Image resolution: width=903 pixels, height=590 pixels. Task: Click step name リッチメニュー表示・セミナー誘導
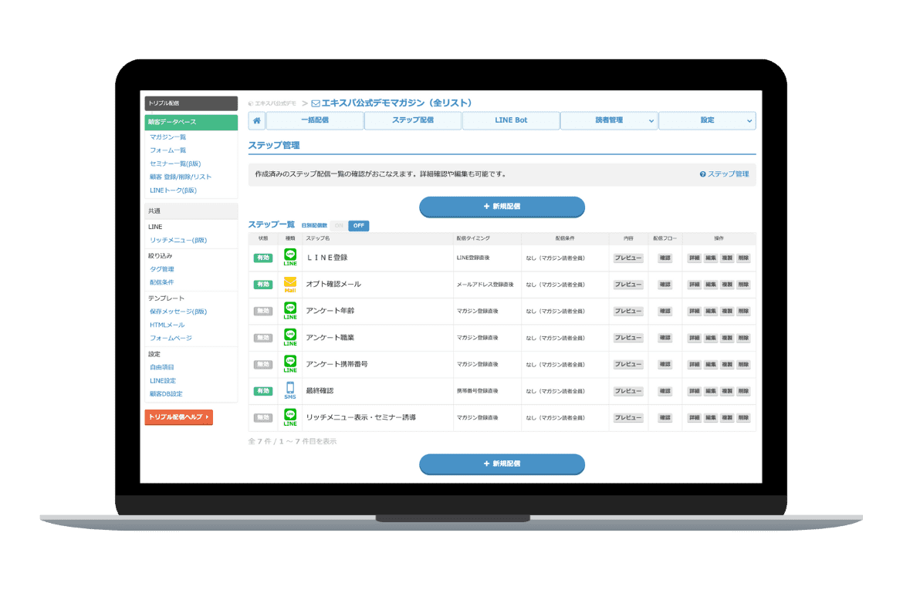[x=361, y=417]
